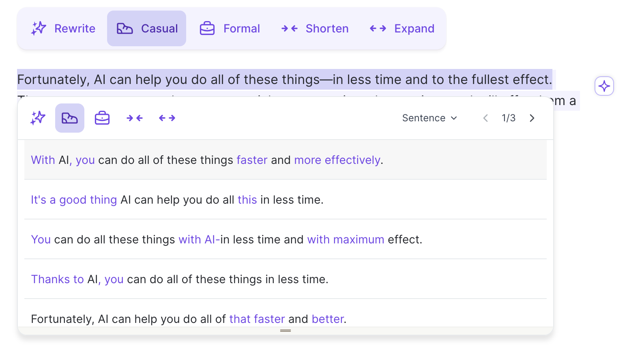Click the Expand arrows icon in the popup

tap(167, 118)
